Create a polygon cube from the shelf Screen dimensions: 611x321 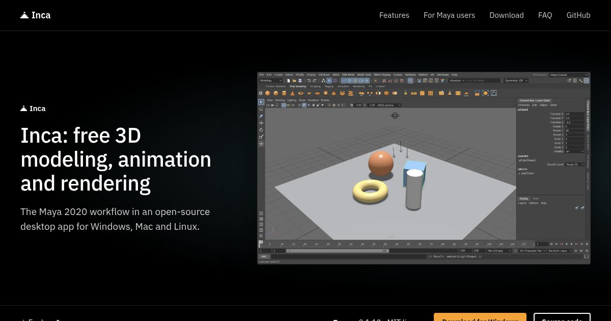point(275,93)
